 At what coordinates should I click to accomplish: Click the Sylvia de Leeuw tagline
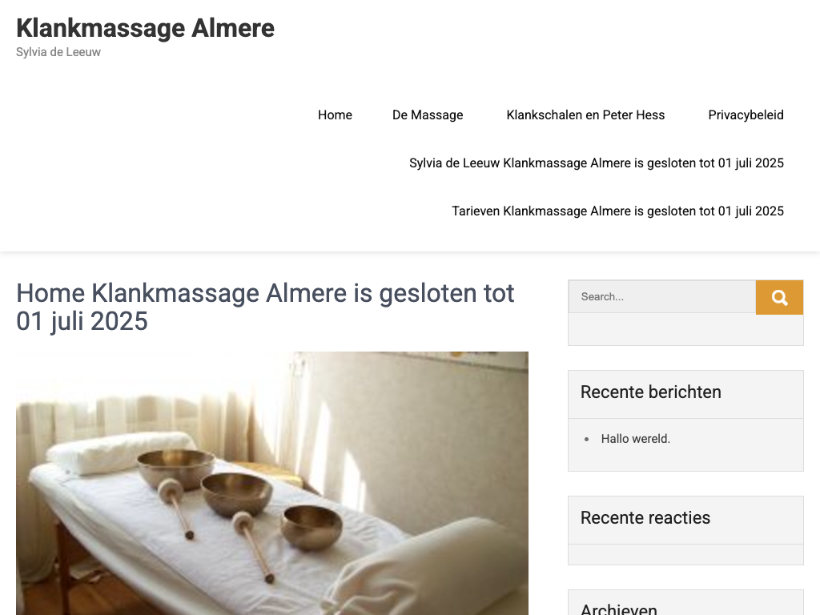click(58, 52)
